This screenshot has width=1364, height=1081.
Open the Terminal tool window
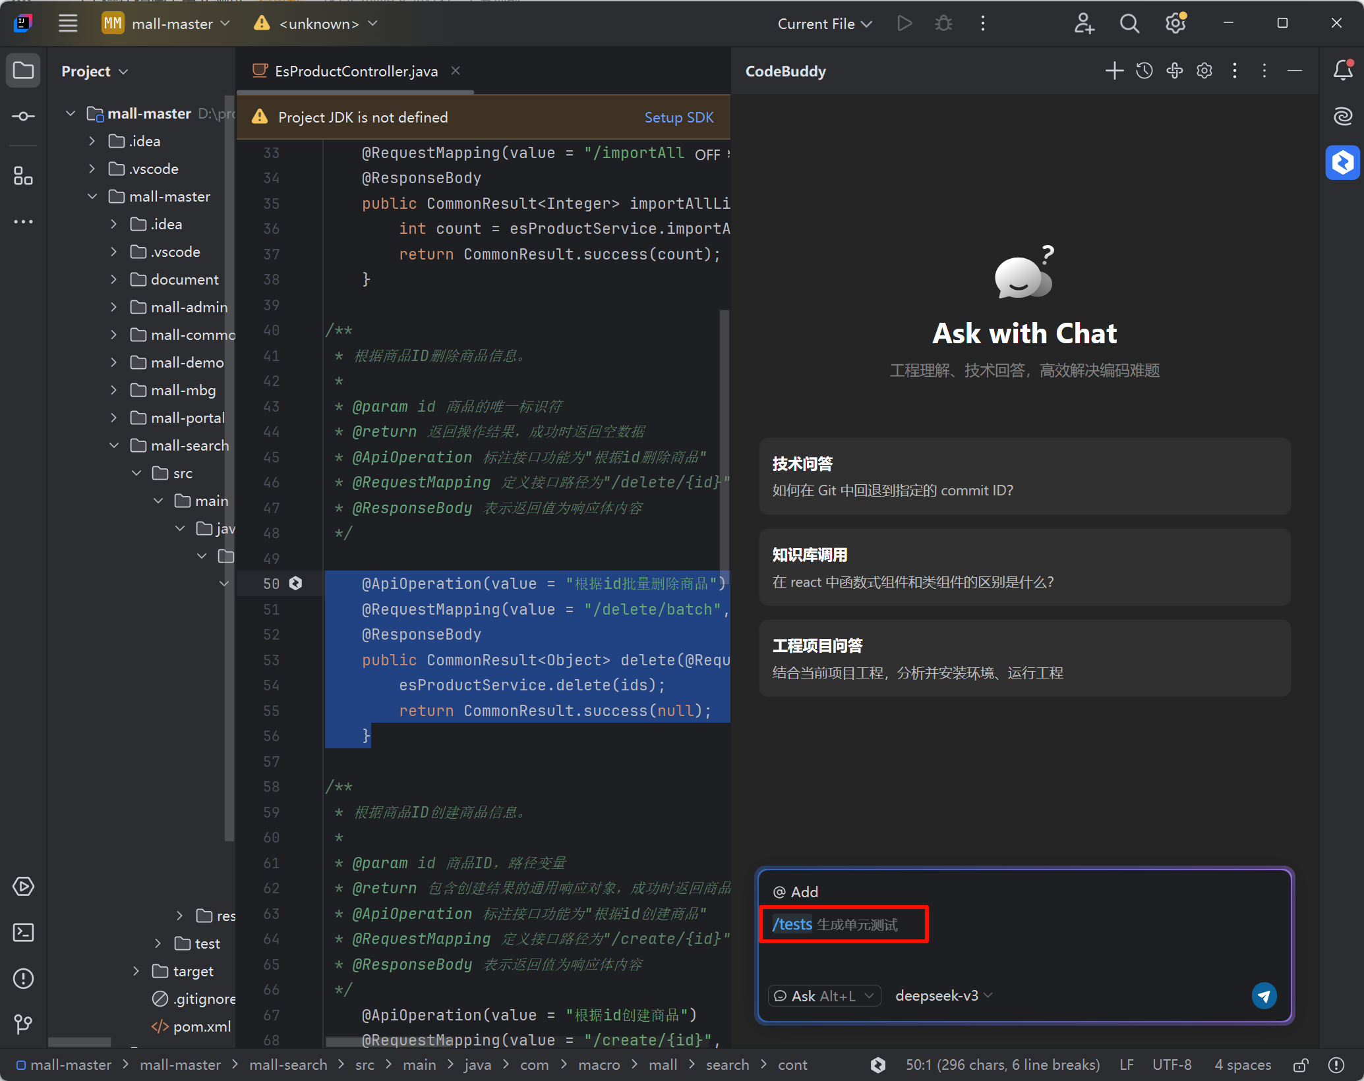pos(24,932)
